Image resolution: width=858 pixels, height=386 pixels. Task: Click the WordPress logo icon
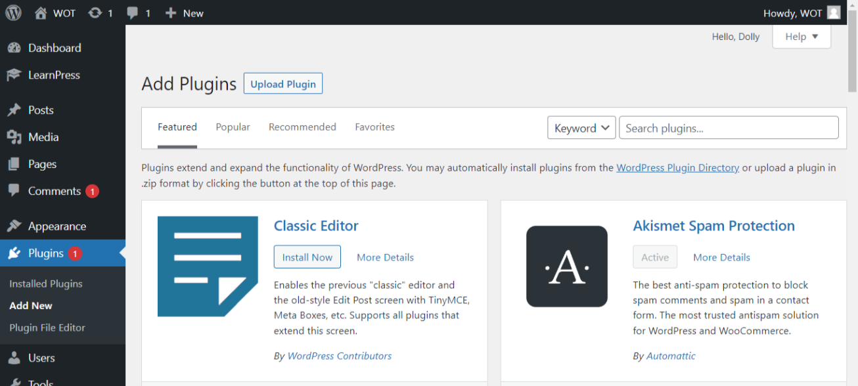click(13, 12)
